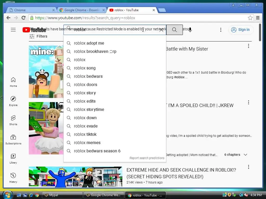The width and height of the screenshot is (266, 199).
Task: Open Chrome hamburger menu
Action: click(x=258, y=18)
